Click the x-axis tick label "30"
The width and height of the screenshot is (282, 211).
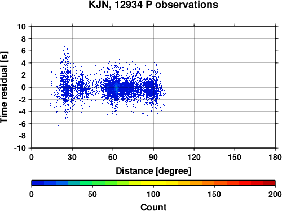pyautogui.click(x=72, y=157)
